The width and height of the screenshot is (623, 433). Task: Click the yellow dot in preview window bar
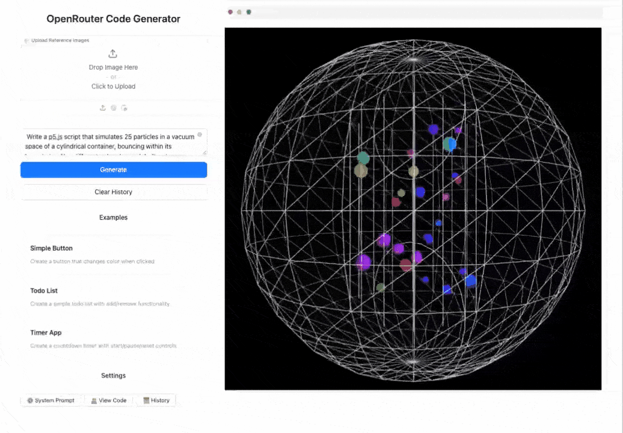(x=239, y=12)
